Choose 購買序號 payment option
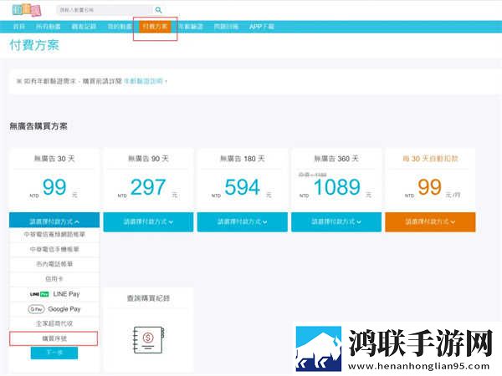502x376 pixels. click(x=54, y=338)
